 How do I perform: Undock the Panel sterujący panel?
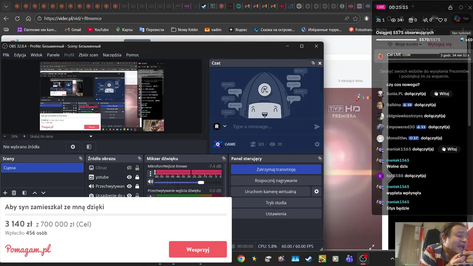320,158
